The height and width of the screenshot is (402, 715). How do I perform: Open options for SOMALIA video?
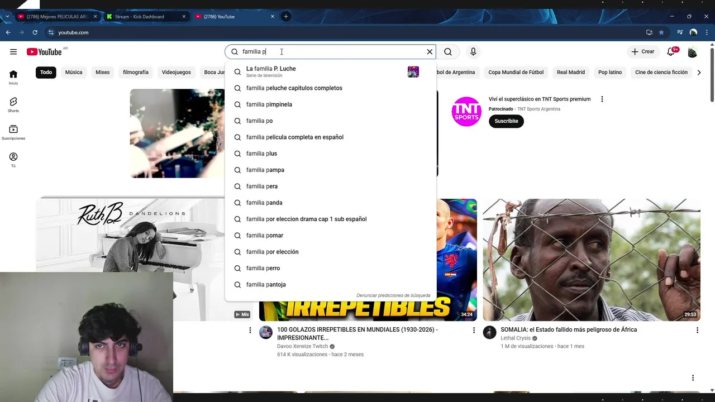coord(697,331)
